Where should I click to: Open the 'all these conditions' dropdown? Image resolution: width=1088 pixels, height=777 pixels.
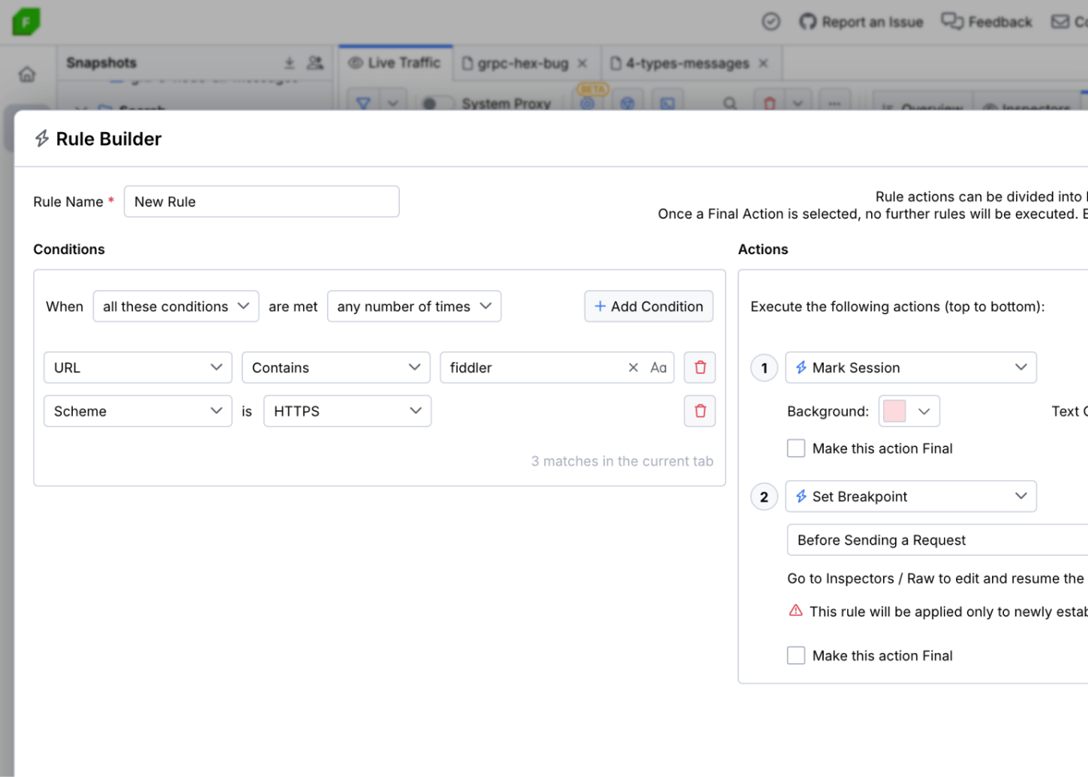176,306
